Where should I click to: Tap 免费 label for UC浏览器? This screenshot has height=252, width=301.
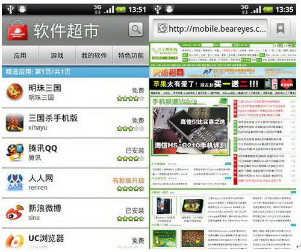tap(138, 241)
